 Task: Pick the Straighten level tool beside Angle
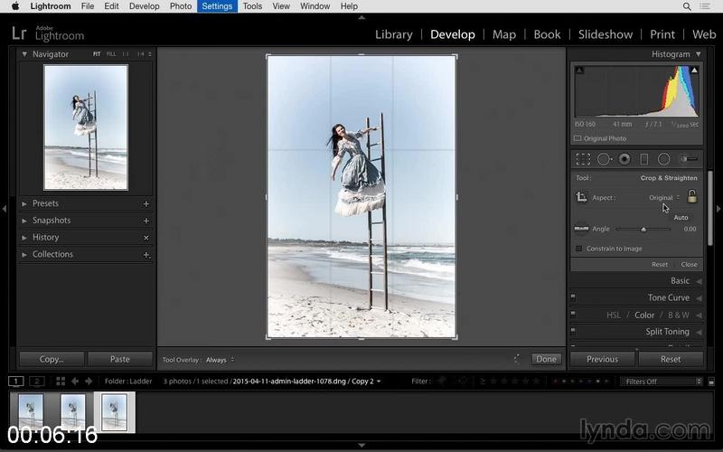click(581, 229)
